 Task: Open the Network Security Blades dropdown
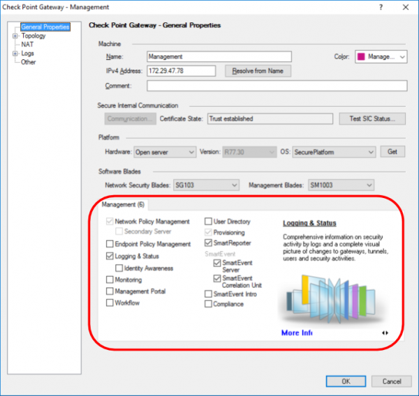pyautogui.click(x=205, y=185)
